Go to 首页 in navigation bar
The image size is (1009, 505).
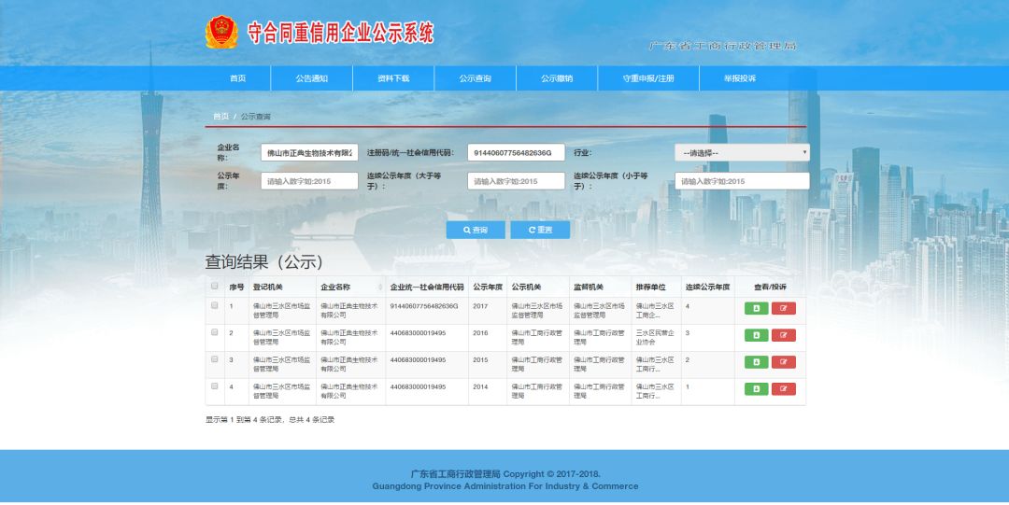point(238,78)
